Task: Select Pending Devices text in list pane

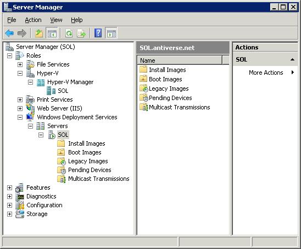Action: pyautogui.click(x=170, y=98)
